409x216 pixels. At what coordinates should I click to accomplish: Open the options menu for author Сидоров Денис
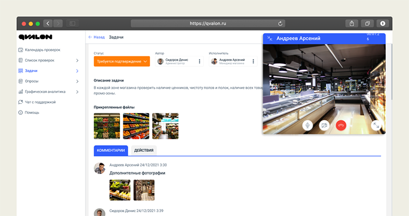click(200, 61)
